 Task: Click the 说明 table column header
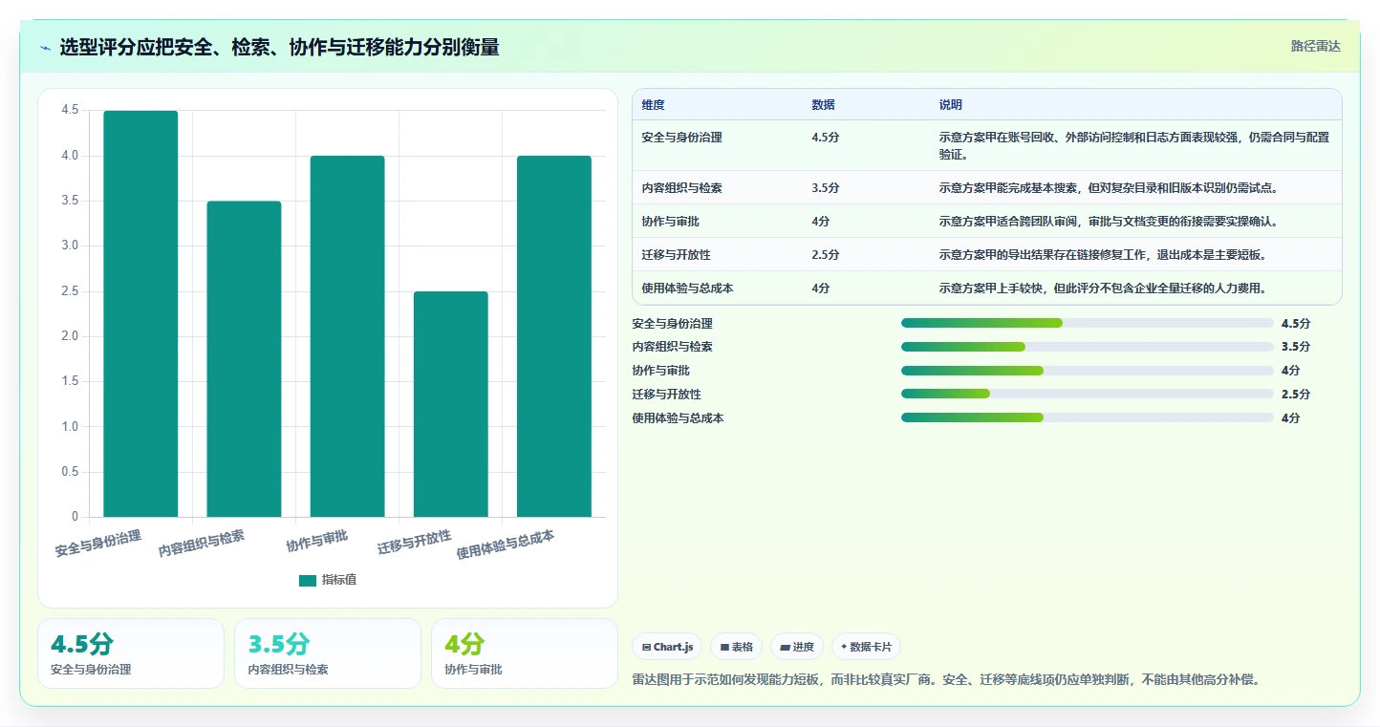pyautogui.click(x=951, y=105)
